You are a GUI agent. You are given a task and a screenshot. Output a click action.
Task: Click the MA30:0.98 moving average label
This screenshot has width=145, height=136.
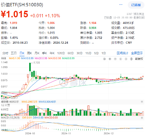click(x=55, y=58)
